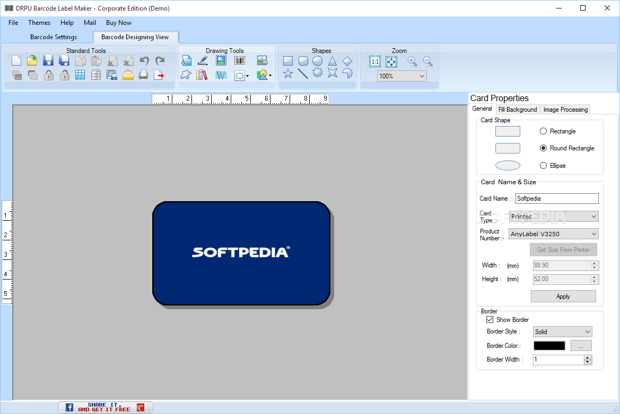Open Product Number AnyLabel V3250 dropdown
Screen dimensions: 620x414
554,234
